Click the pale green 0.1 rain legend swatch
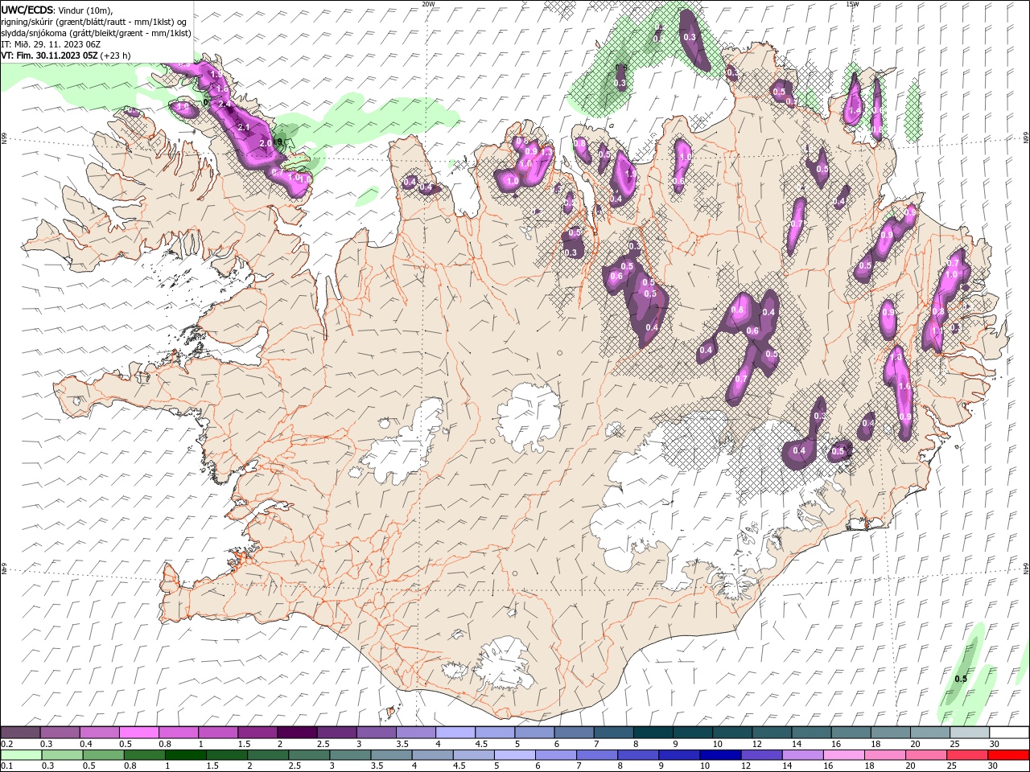The image size is (1030, 772). pos(20,755)
